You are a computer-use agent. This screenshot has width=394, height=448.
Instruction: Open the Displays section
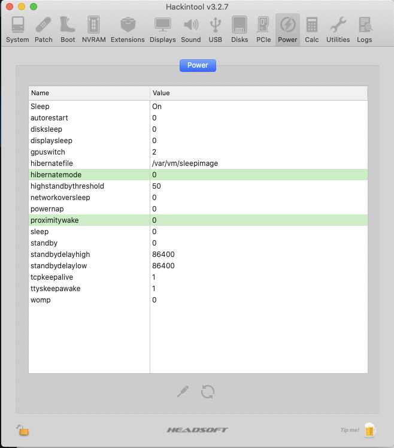click(163, 30)
